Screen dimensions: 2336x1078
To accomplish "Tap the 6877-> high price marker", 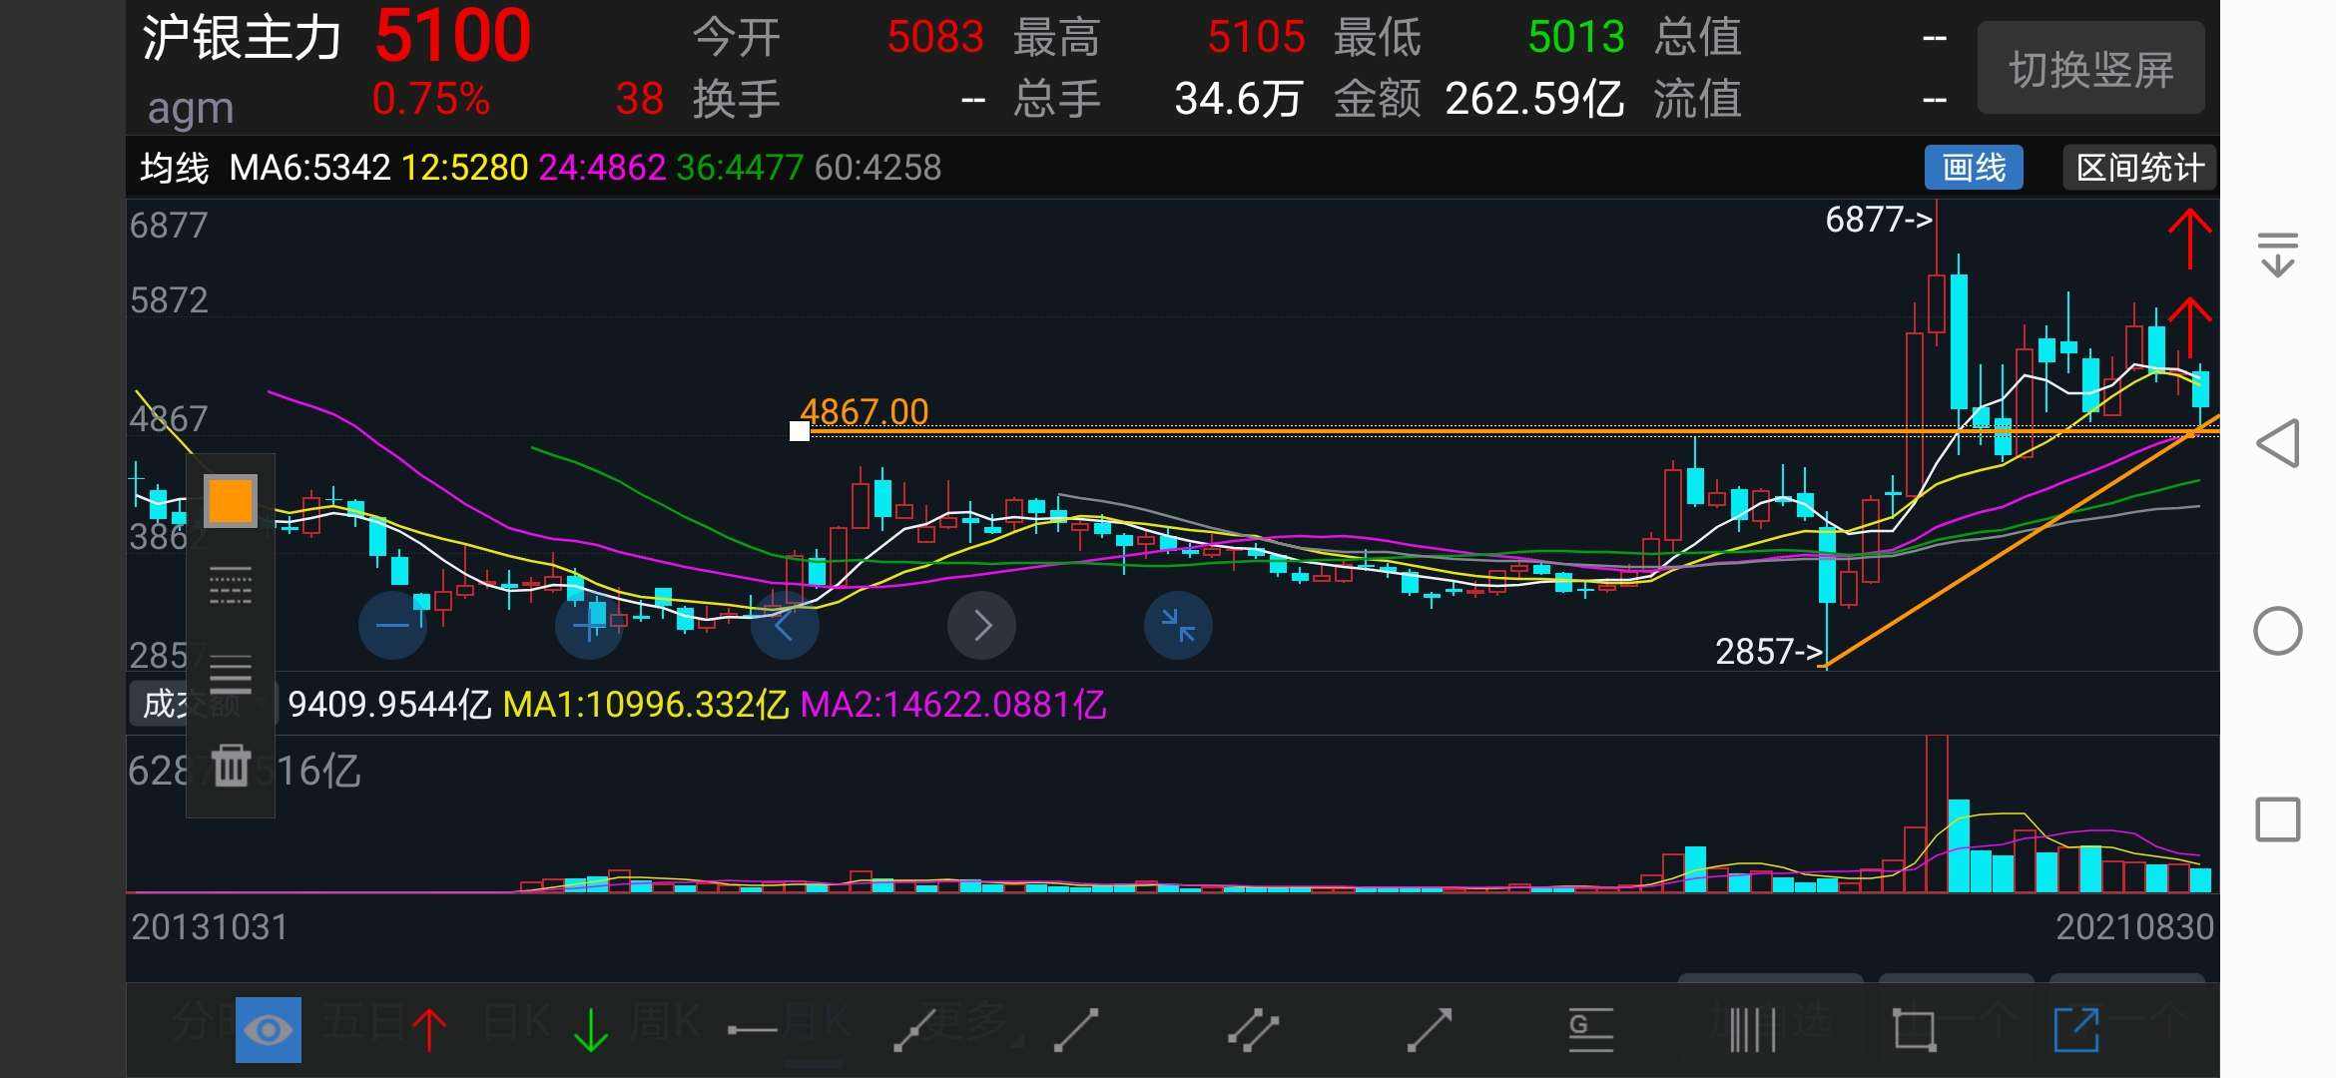I will [x=1879, y=220].
